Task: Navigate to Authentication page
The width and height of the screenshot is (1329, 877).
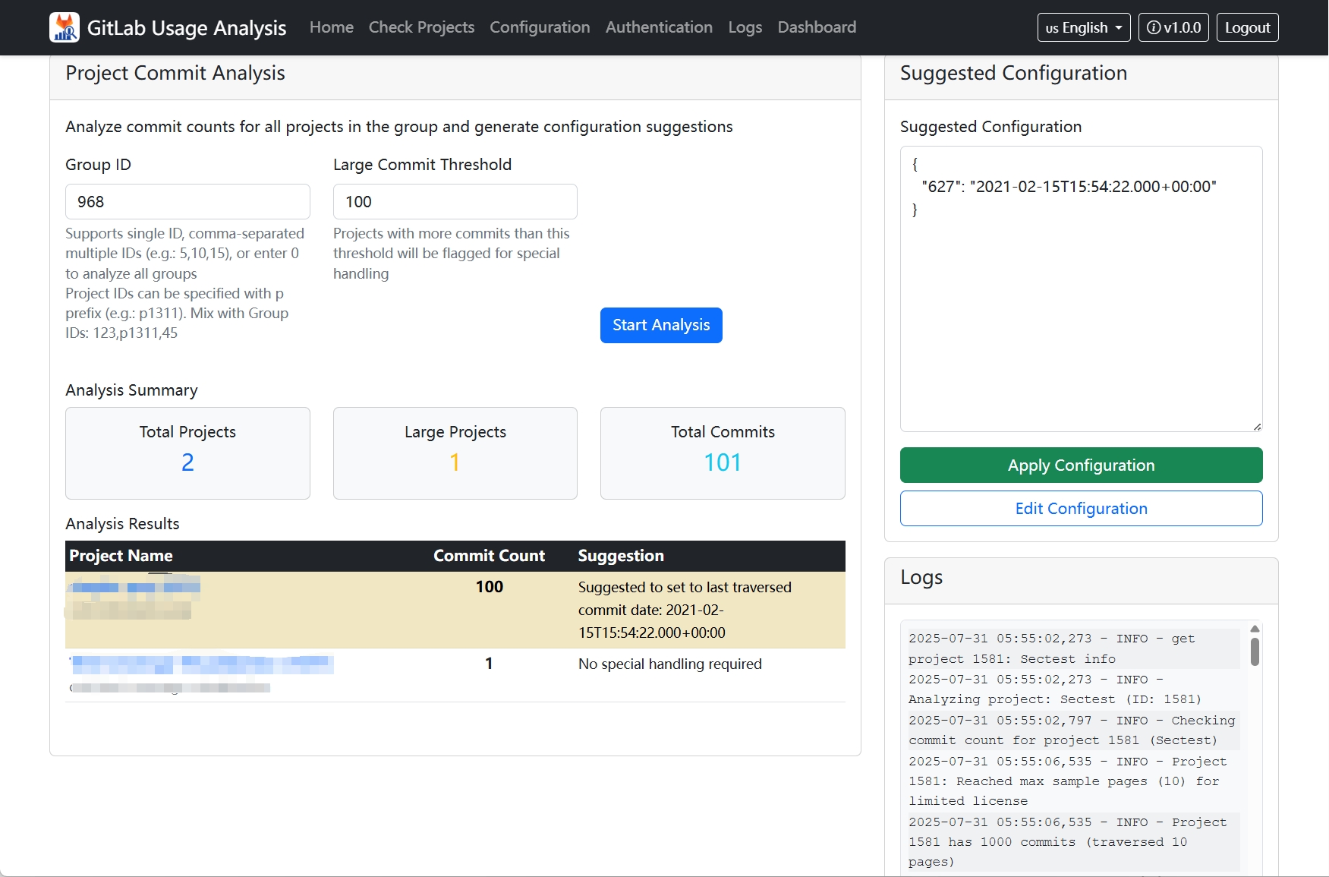Action: pyautogui.click(x=659, y=27)
